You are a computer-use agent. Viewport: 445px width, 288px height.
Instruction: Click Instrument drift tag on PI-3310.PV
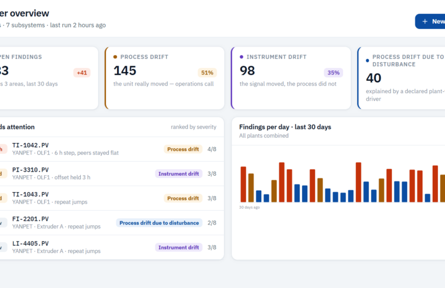pyautogui.click(x=179, y=173)
